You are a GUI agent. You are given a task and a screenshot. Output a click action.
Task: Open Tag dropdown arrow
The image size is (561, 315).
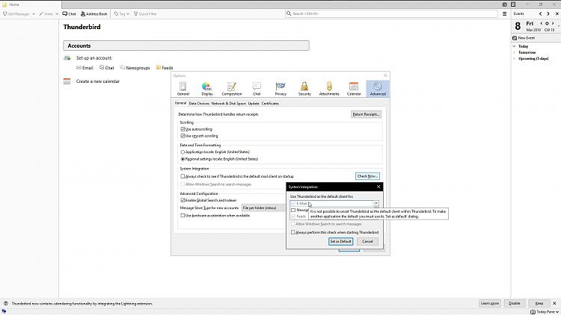pos(128,14)
